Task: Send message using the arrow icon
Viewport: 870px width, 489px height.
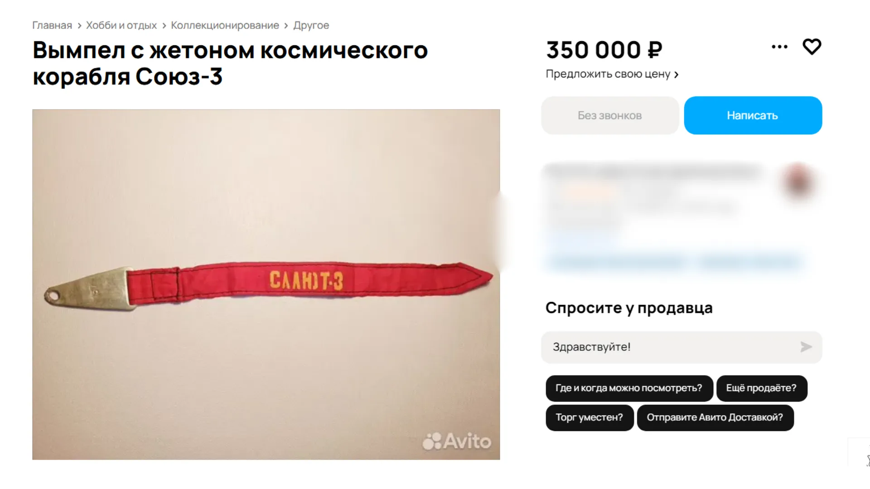Action: point(806,347)
